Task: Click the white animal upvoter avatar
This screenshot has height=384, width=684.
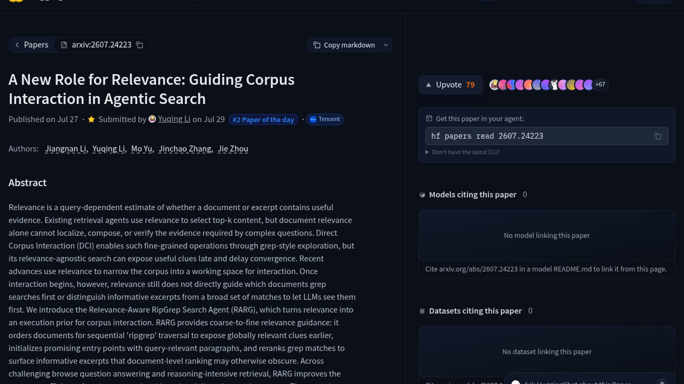Action: click(x=554, y=85)
